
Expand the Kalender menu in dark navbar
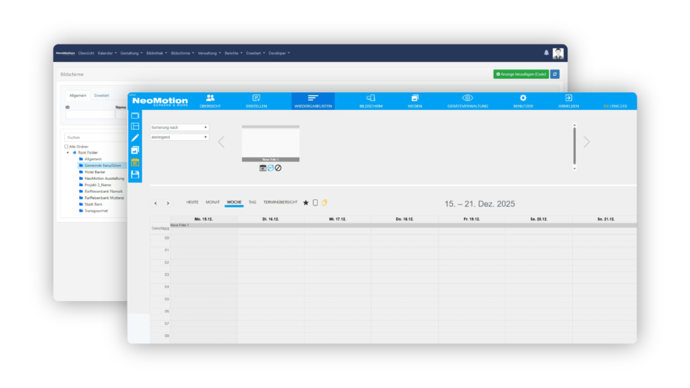(106, 53)
